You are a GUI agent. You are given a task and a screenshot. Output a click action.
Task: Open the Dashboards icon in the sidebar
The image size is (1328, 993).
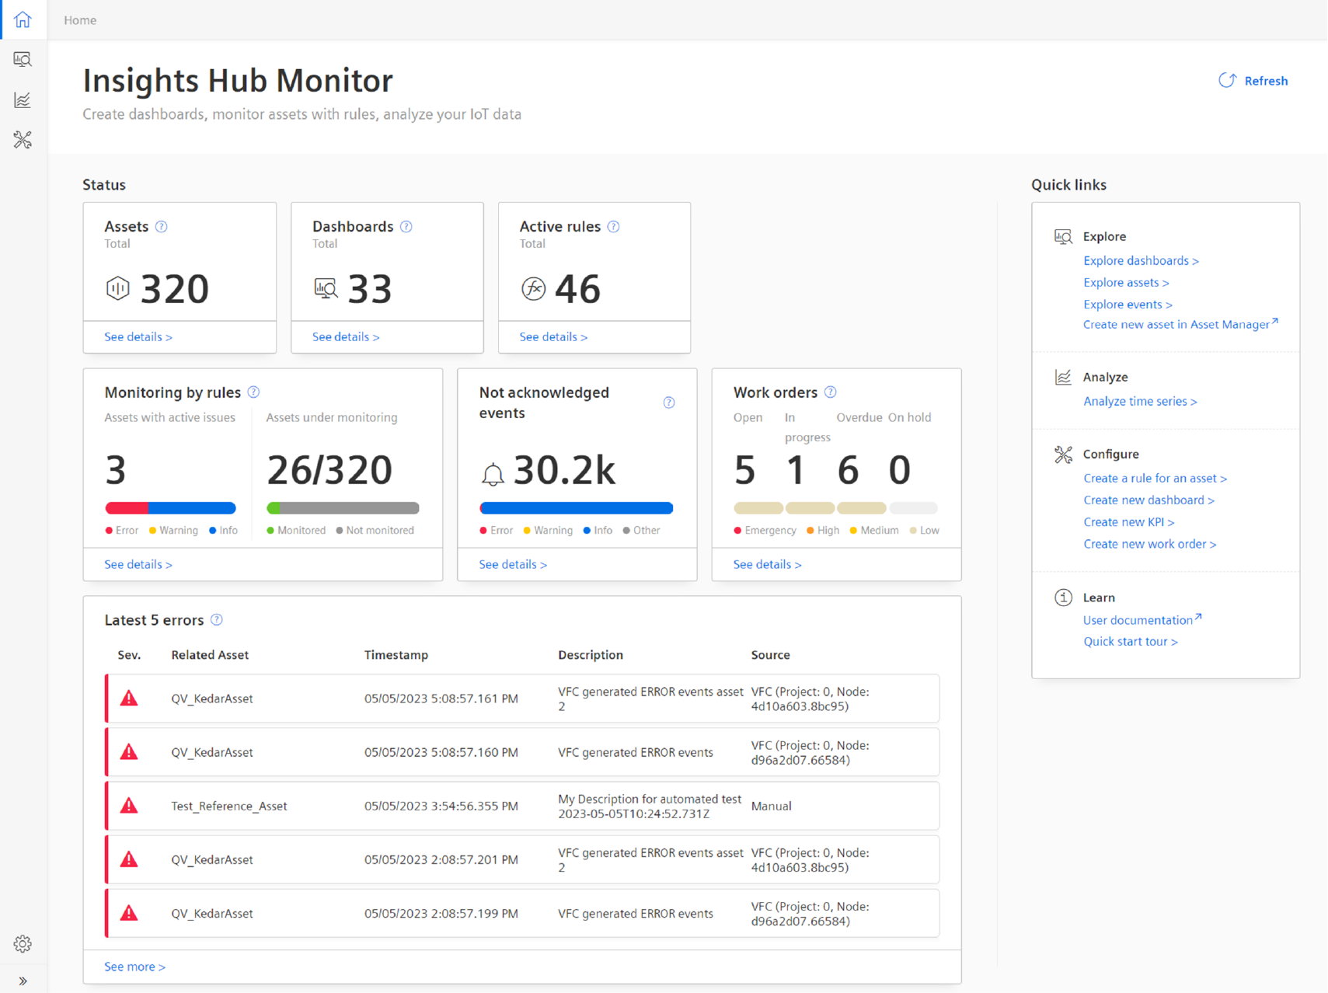click(23, 59)
